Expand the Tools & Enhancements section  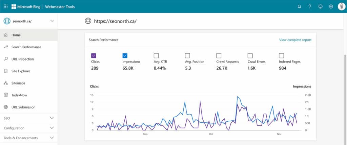point(29,138)
